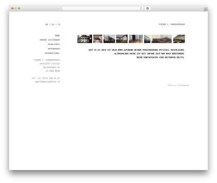Click the Dalmaziquai address line
Image resolution: width=217 pixels, height=183 pixels.
(52, 67)
